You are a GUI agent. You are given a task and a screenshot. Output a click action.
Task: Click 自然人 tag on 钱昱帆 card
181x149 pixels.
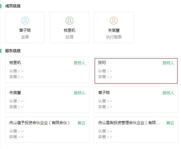[79, 63]
